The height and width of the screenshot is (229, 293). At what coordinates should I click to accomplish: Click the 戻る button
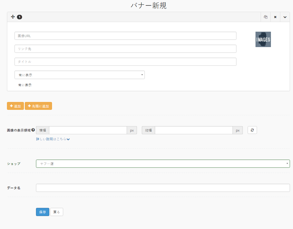[x=57, y=212]
